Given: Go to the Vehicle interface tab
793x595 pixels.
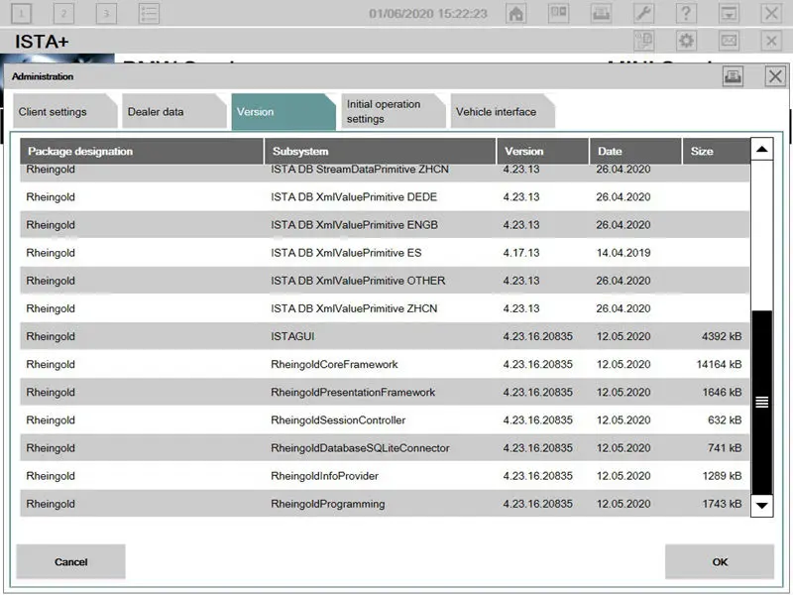Looking at the screenshot, I should pos(496,112).
